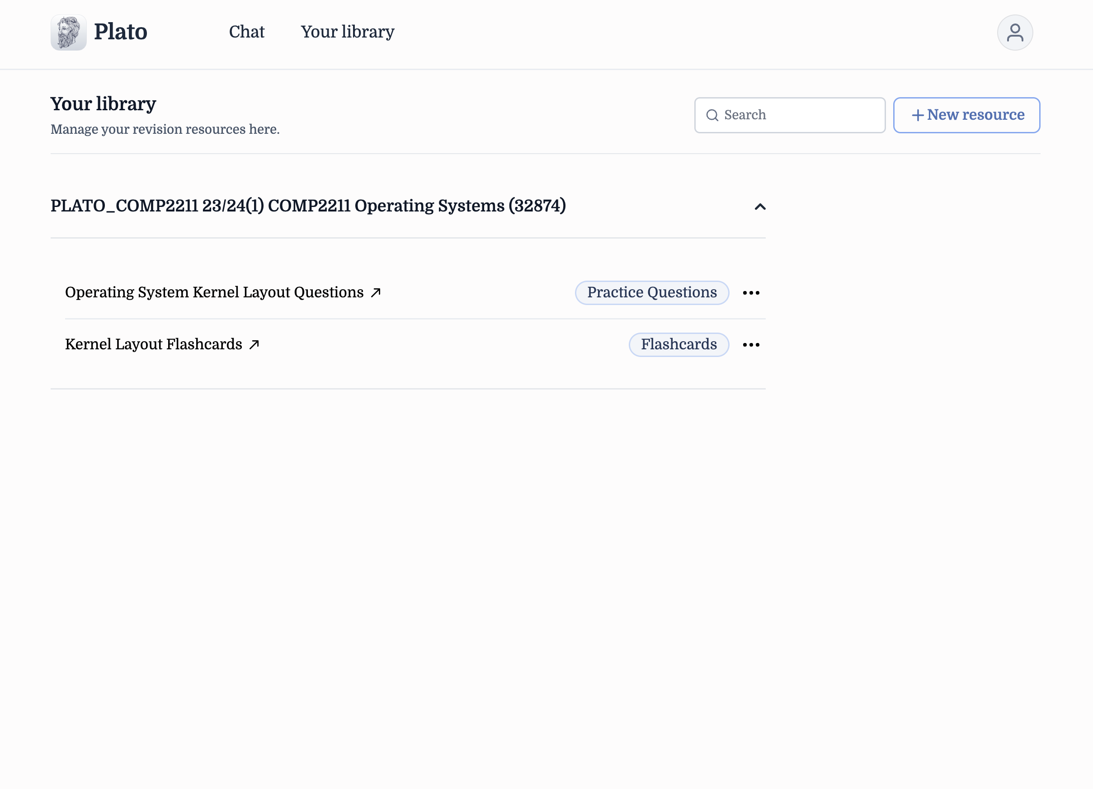Focus the Search input field
Image resolution: width=1093 pixels, height=789 pixels.
[800, 115]
